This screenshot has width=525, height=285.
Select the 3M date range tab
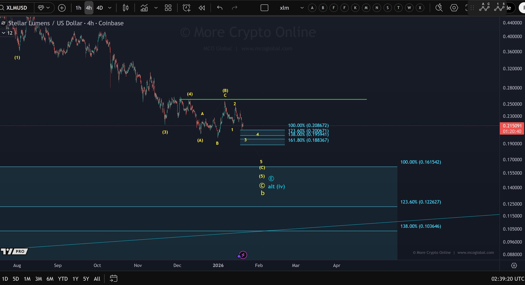pos(38,279)
